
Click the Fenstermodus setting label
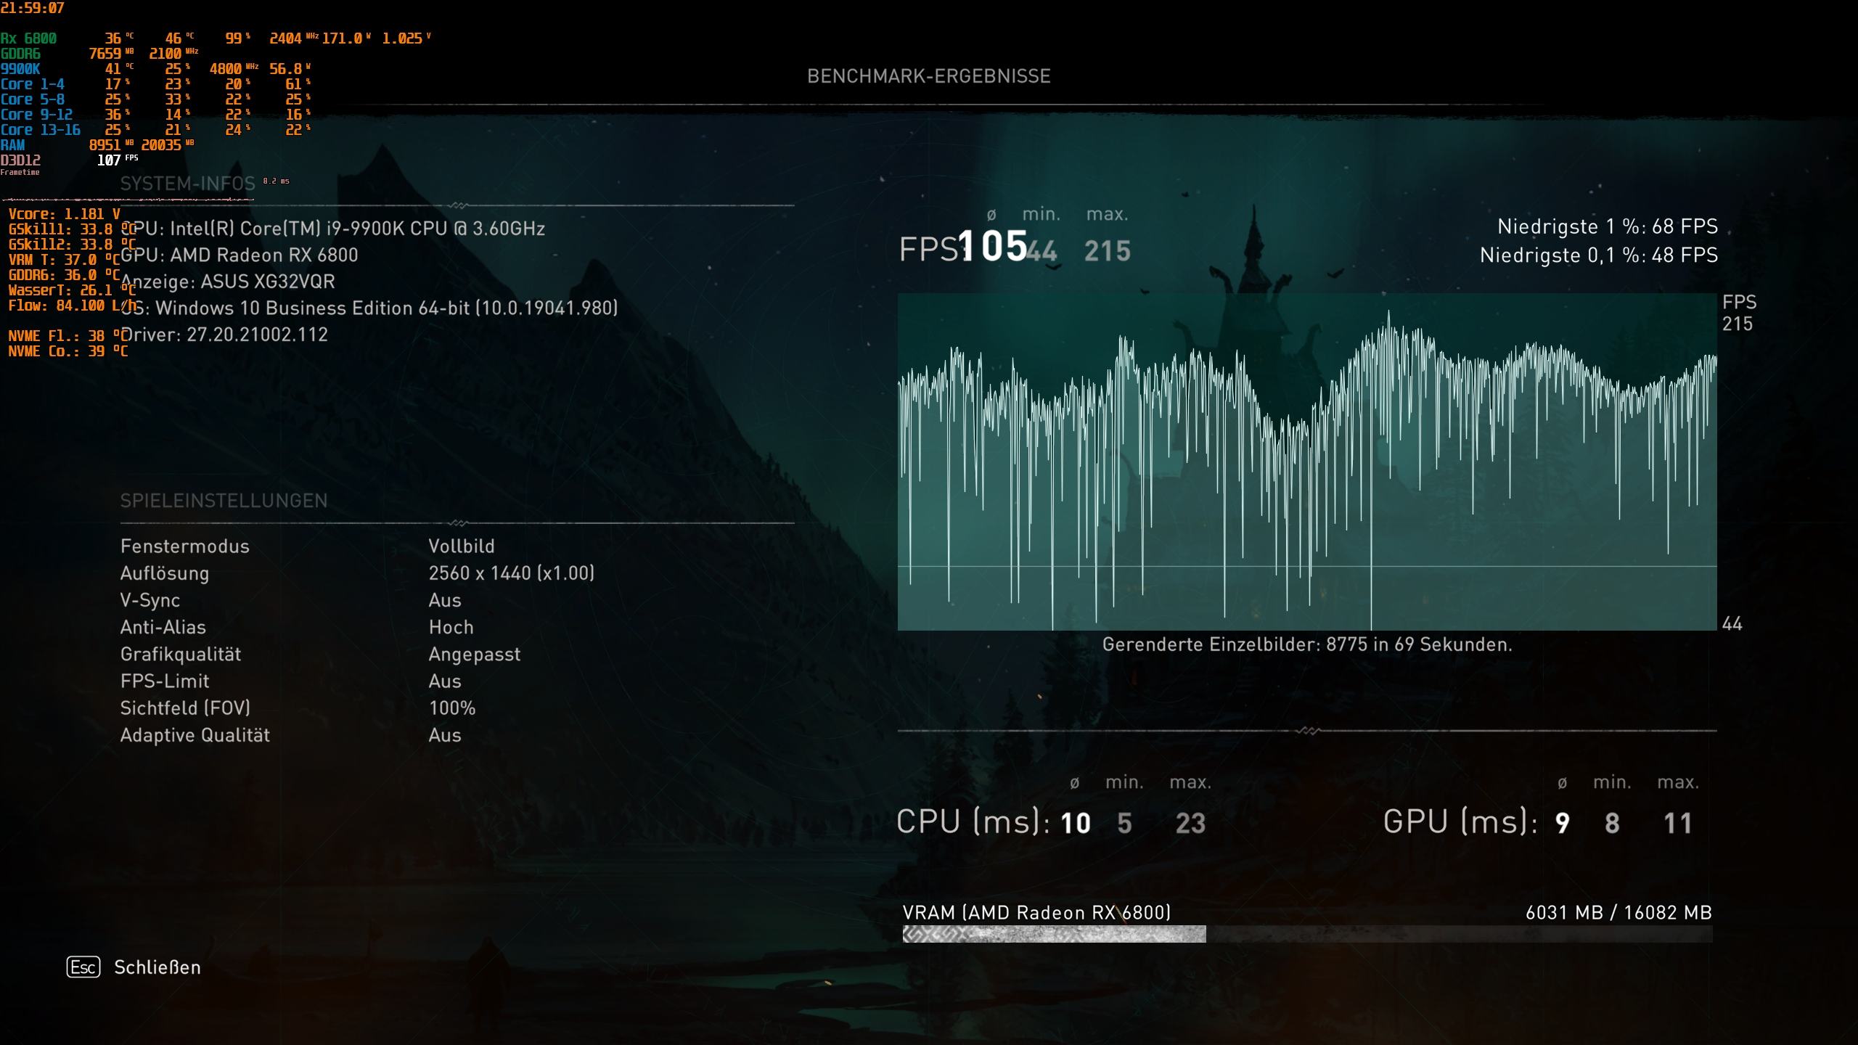point(185,546)
